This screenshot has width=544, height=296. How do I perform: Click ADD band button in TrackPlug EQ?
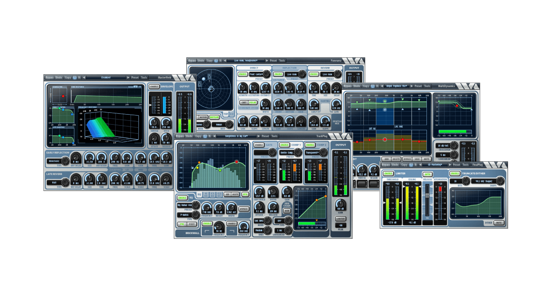pos(227,195)
